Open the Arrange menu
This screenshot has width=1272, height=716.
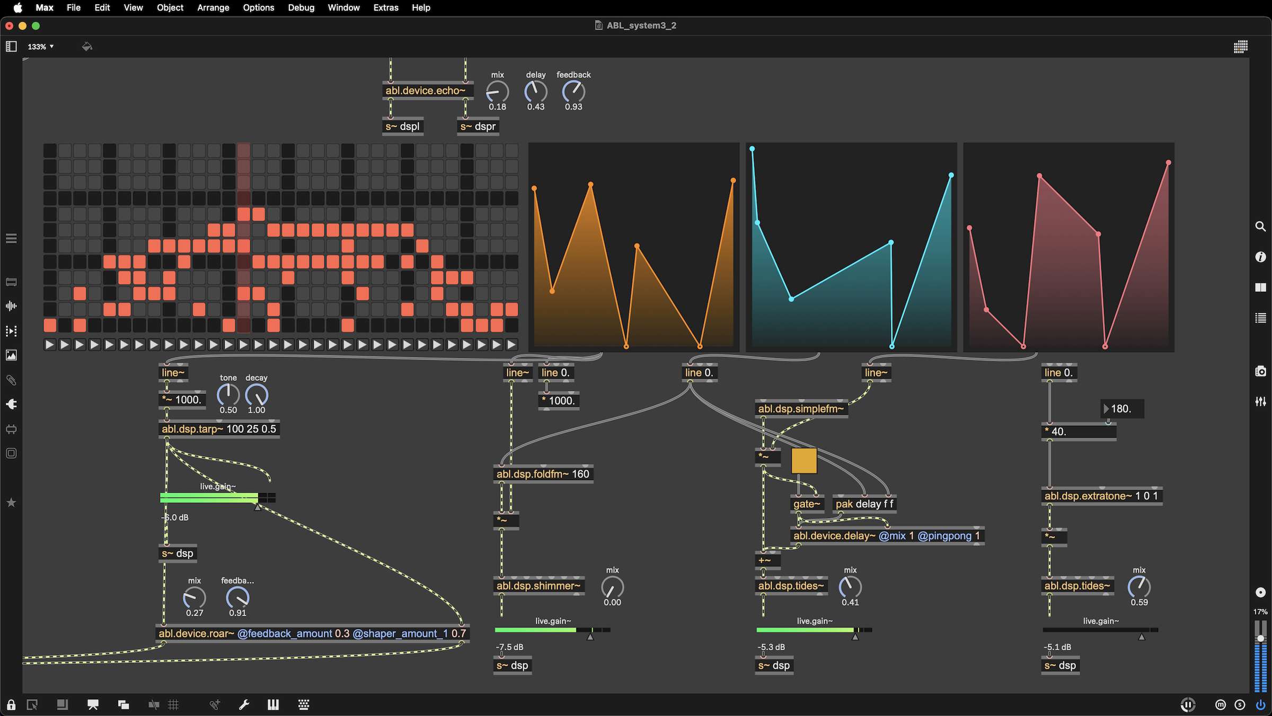pyautogui.click(x=213, y=7)
